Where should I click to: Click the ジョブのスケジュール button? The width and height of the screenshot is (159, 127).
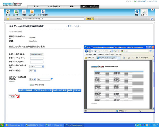43,90
